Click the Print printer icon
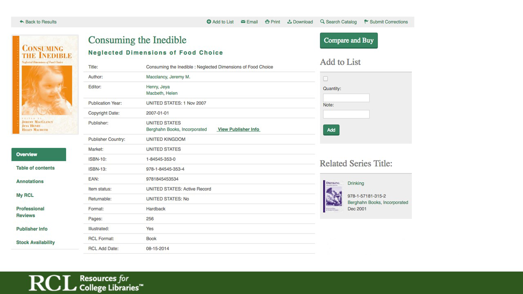This screenshot has height=294, width=523. point(267,22)
